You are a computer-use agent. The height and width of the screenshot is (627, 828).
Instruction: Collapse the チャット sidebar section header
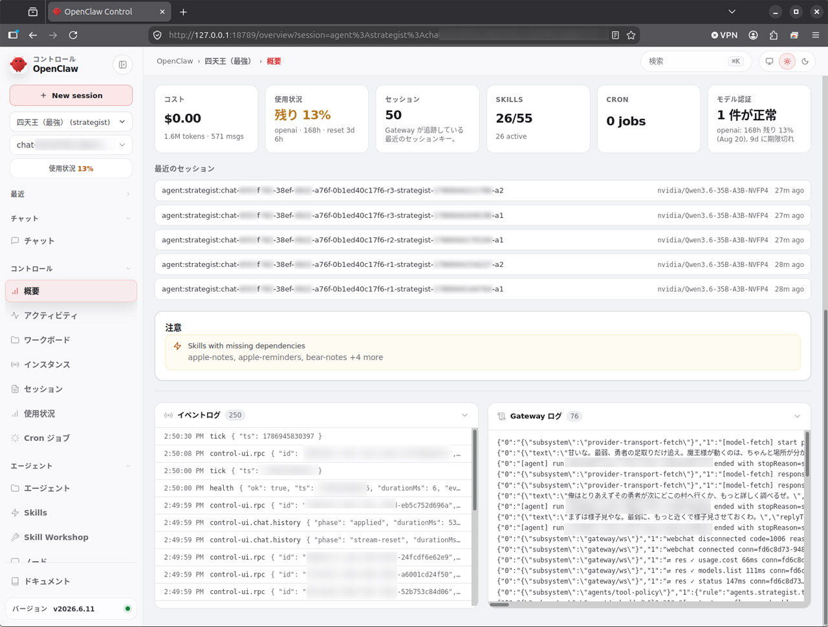click(x=71, y=218)
